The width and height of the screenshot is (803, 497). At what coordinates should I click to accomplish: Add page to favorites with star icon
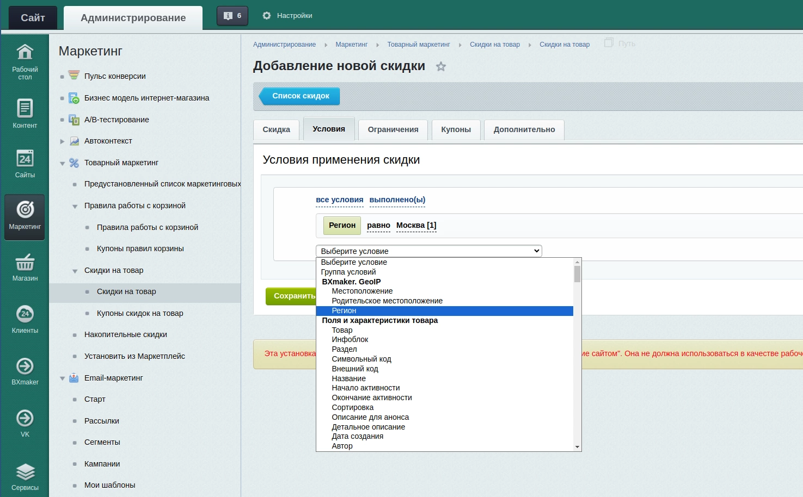[x=441, y=66]
